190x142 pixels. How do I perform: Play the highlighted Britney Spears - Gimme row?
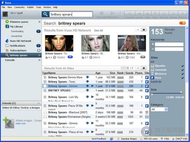pyautogui.click(x=92, y=86)
